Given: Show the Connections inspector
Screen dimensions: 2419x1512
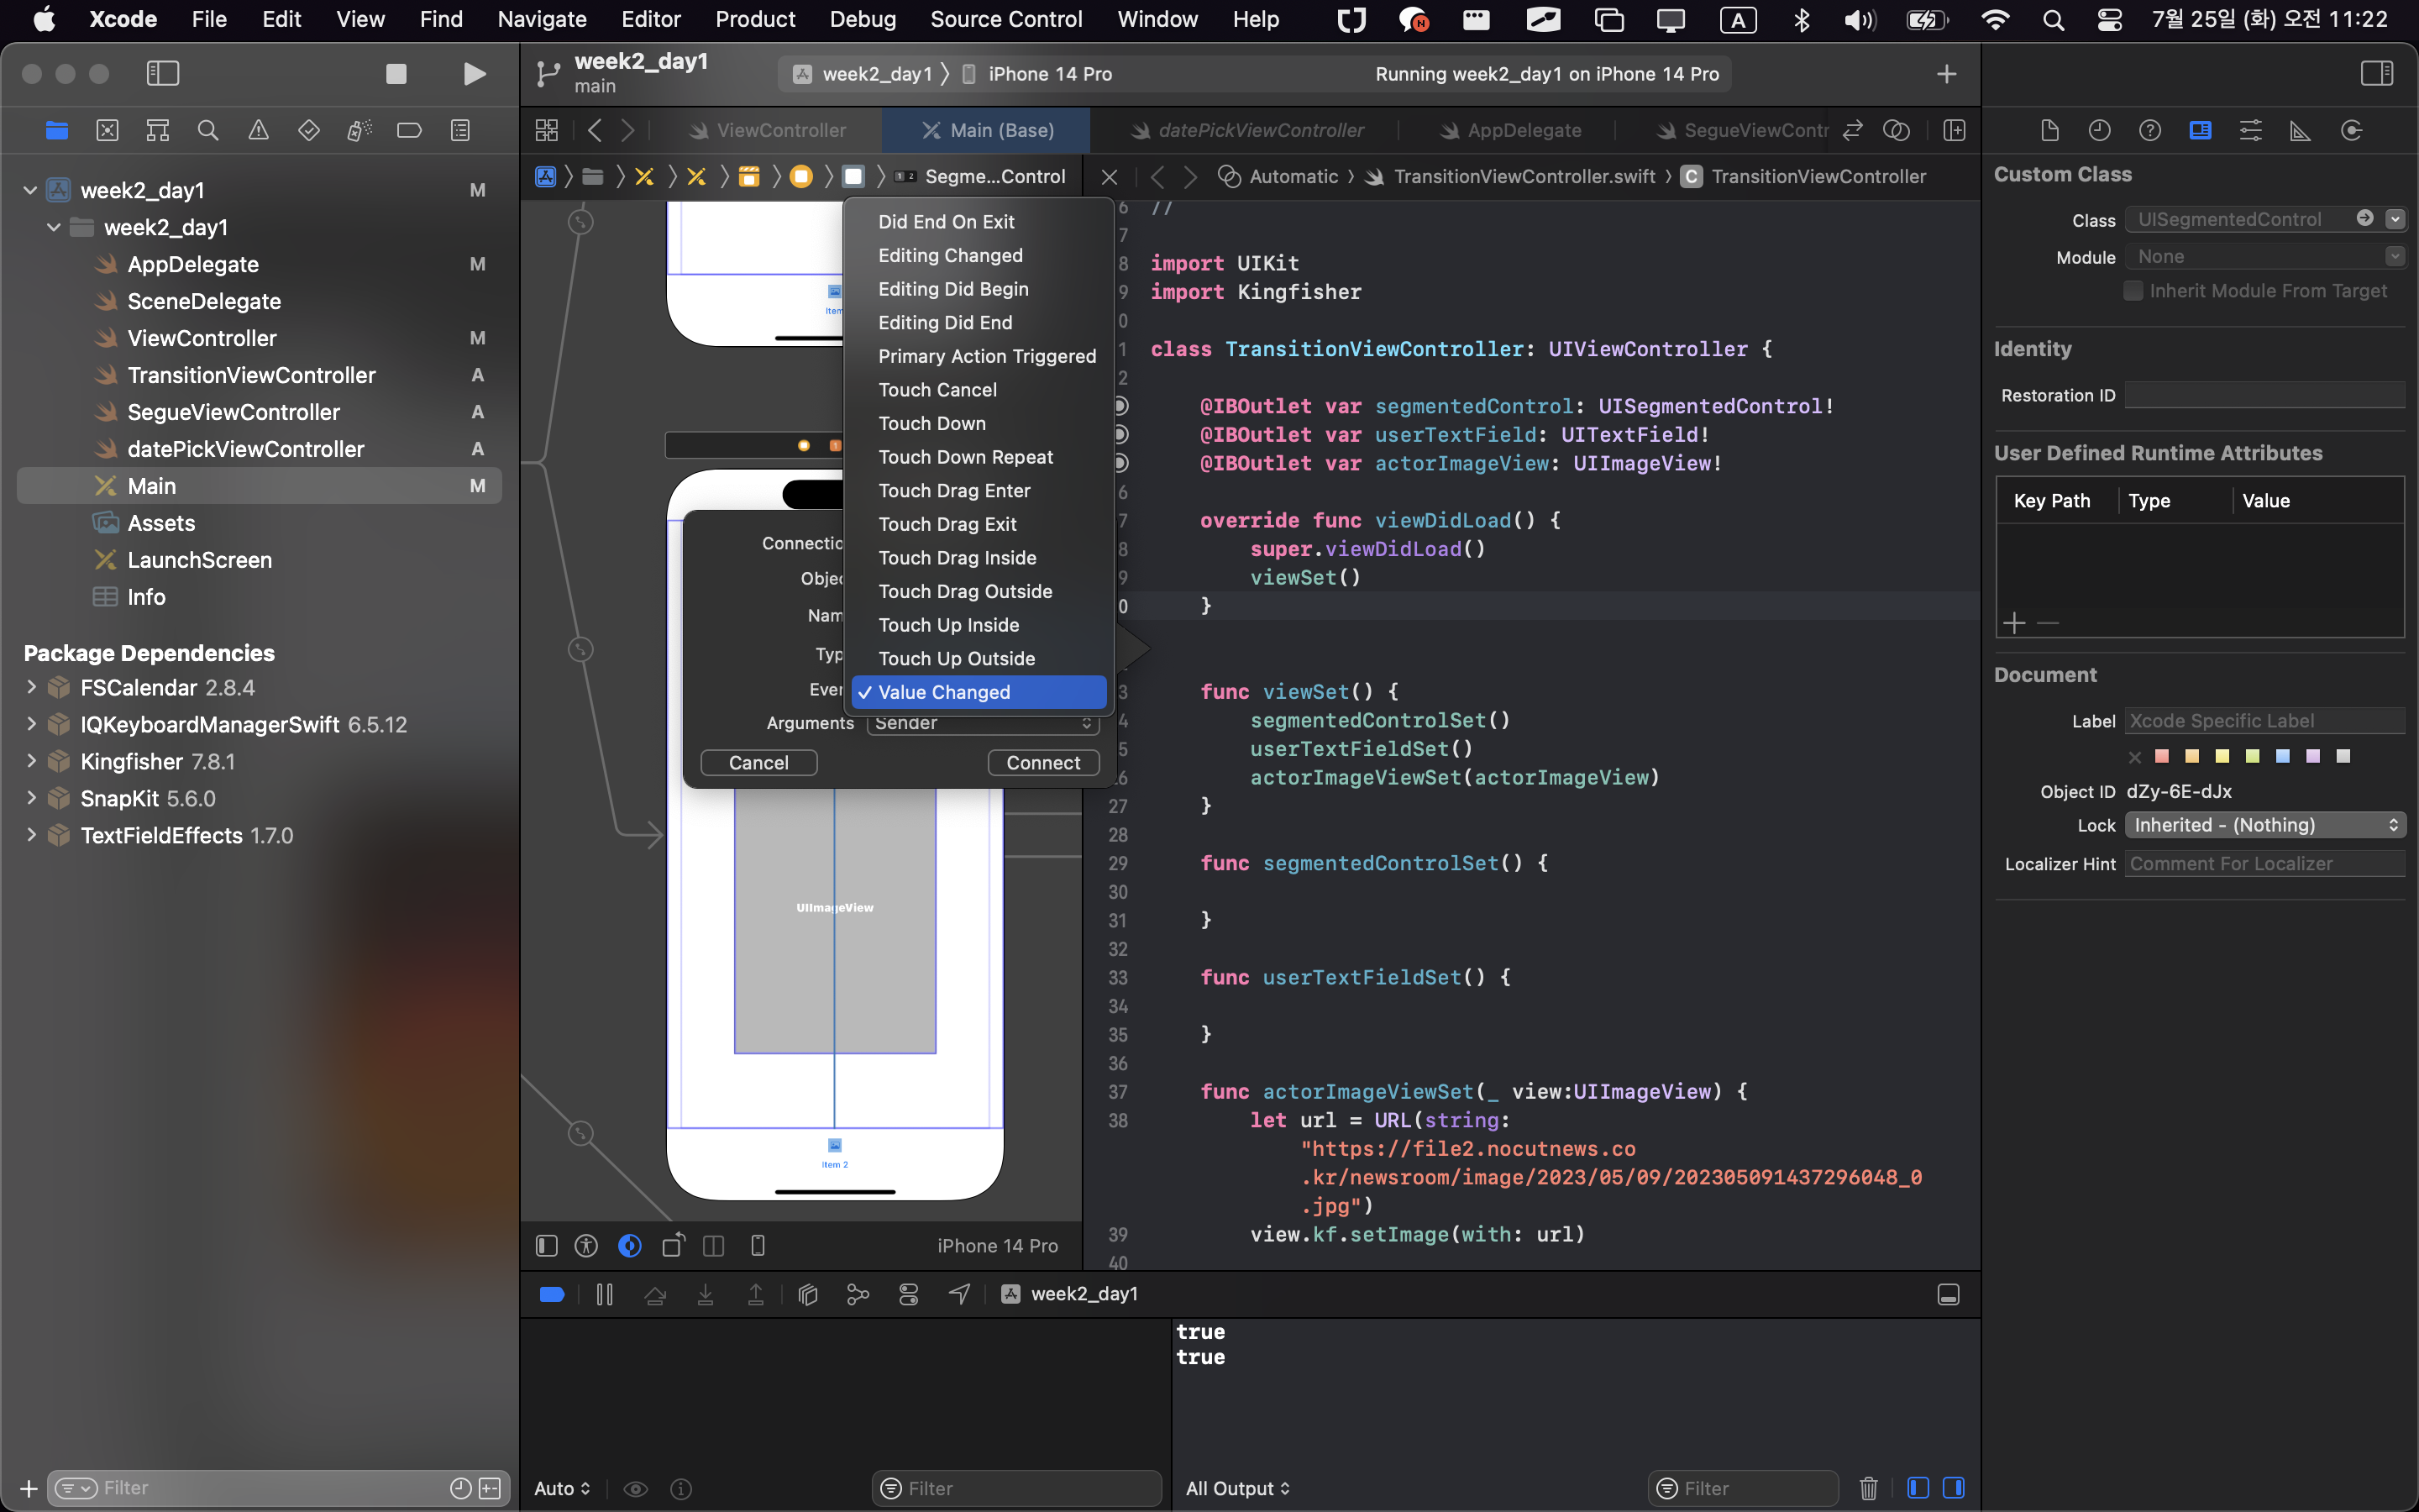Looking at the screenshot, I should 2351,130.
